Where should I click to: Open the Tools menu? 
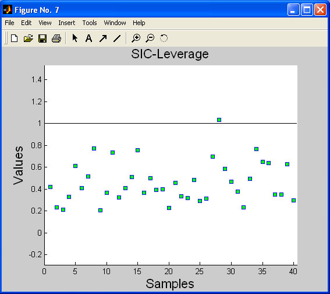point(90,23)
